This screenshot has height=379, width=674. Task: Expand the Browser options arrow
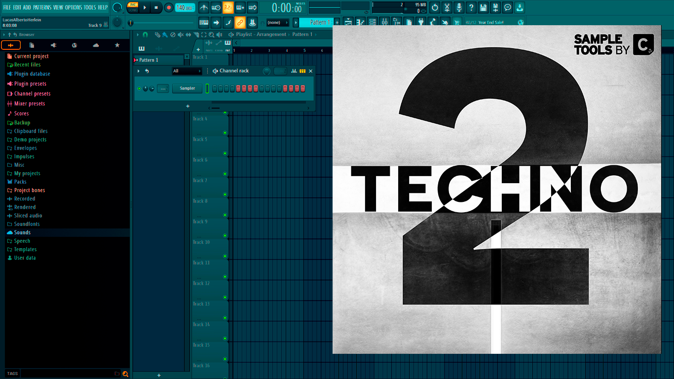4,35
